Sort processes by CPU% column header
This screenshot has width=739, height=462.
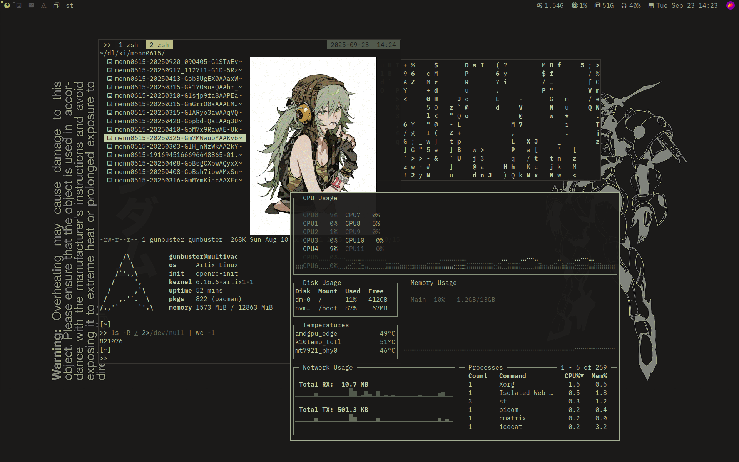tap(573, 376)
